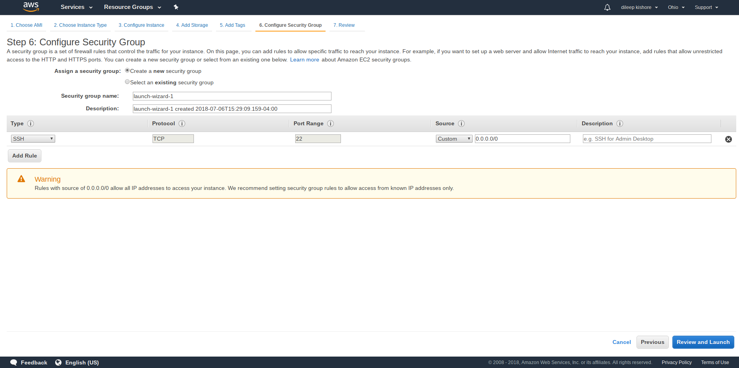Go to step 3 Configure Instance
The height and width of the screenshot is (368, 739).
[x=141, y=25]
